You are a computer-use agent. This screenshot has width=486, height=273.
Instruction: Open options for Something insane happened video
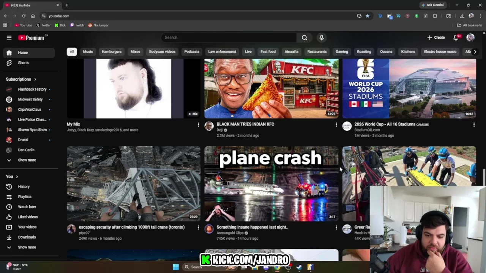click(x=336, y=227)
